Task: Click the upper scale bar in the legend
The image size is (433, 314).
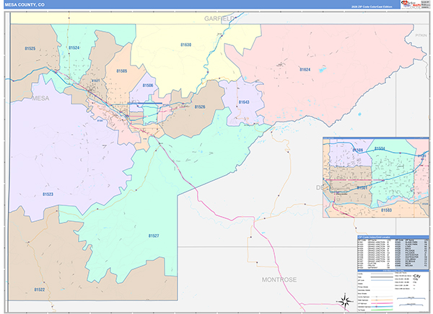Action: click(411, 298)
